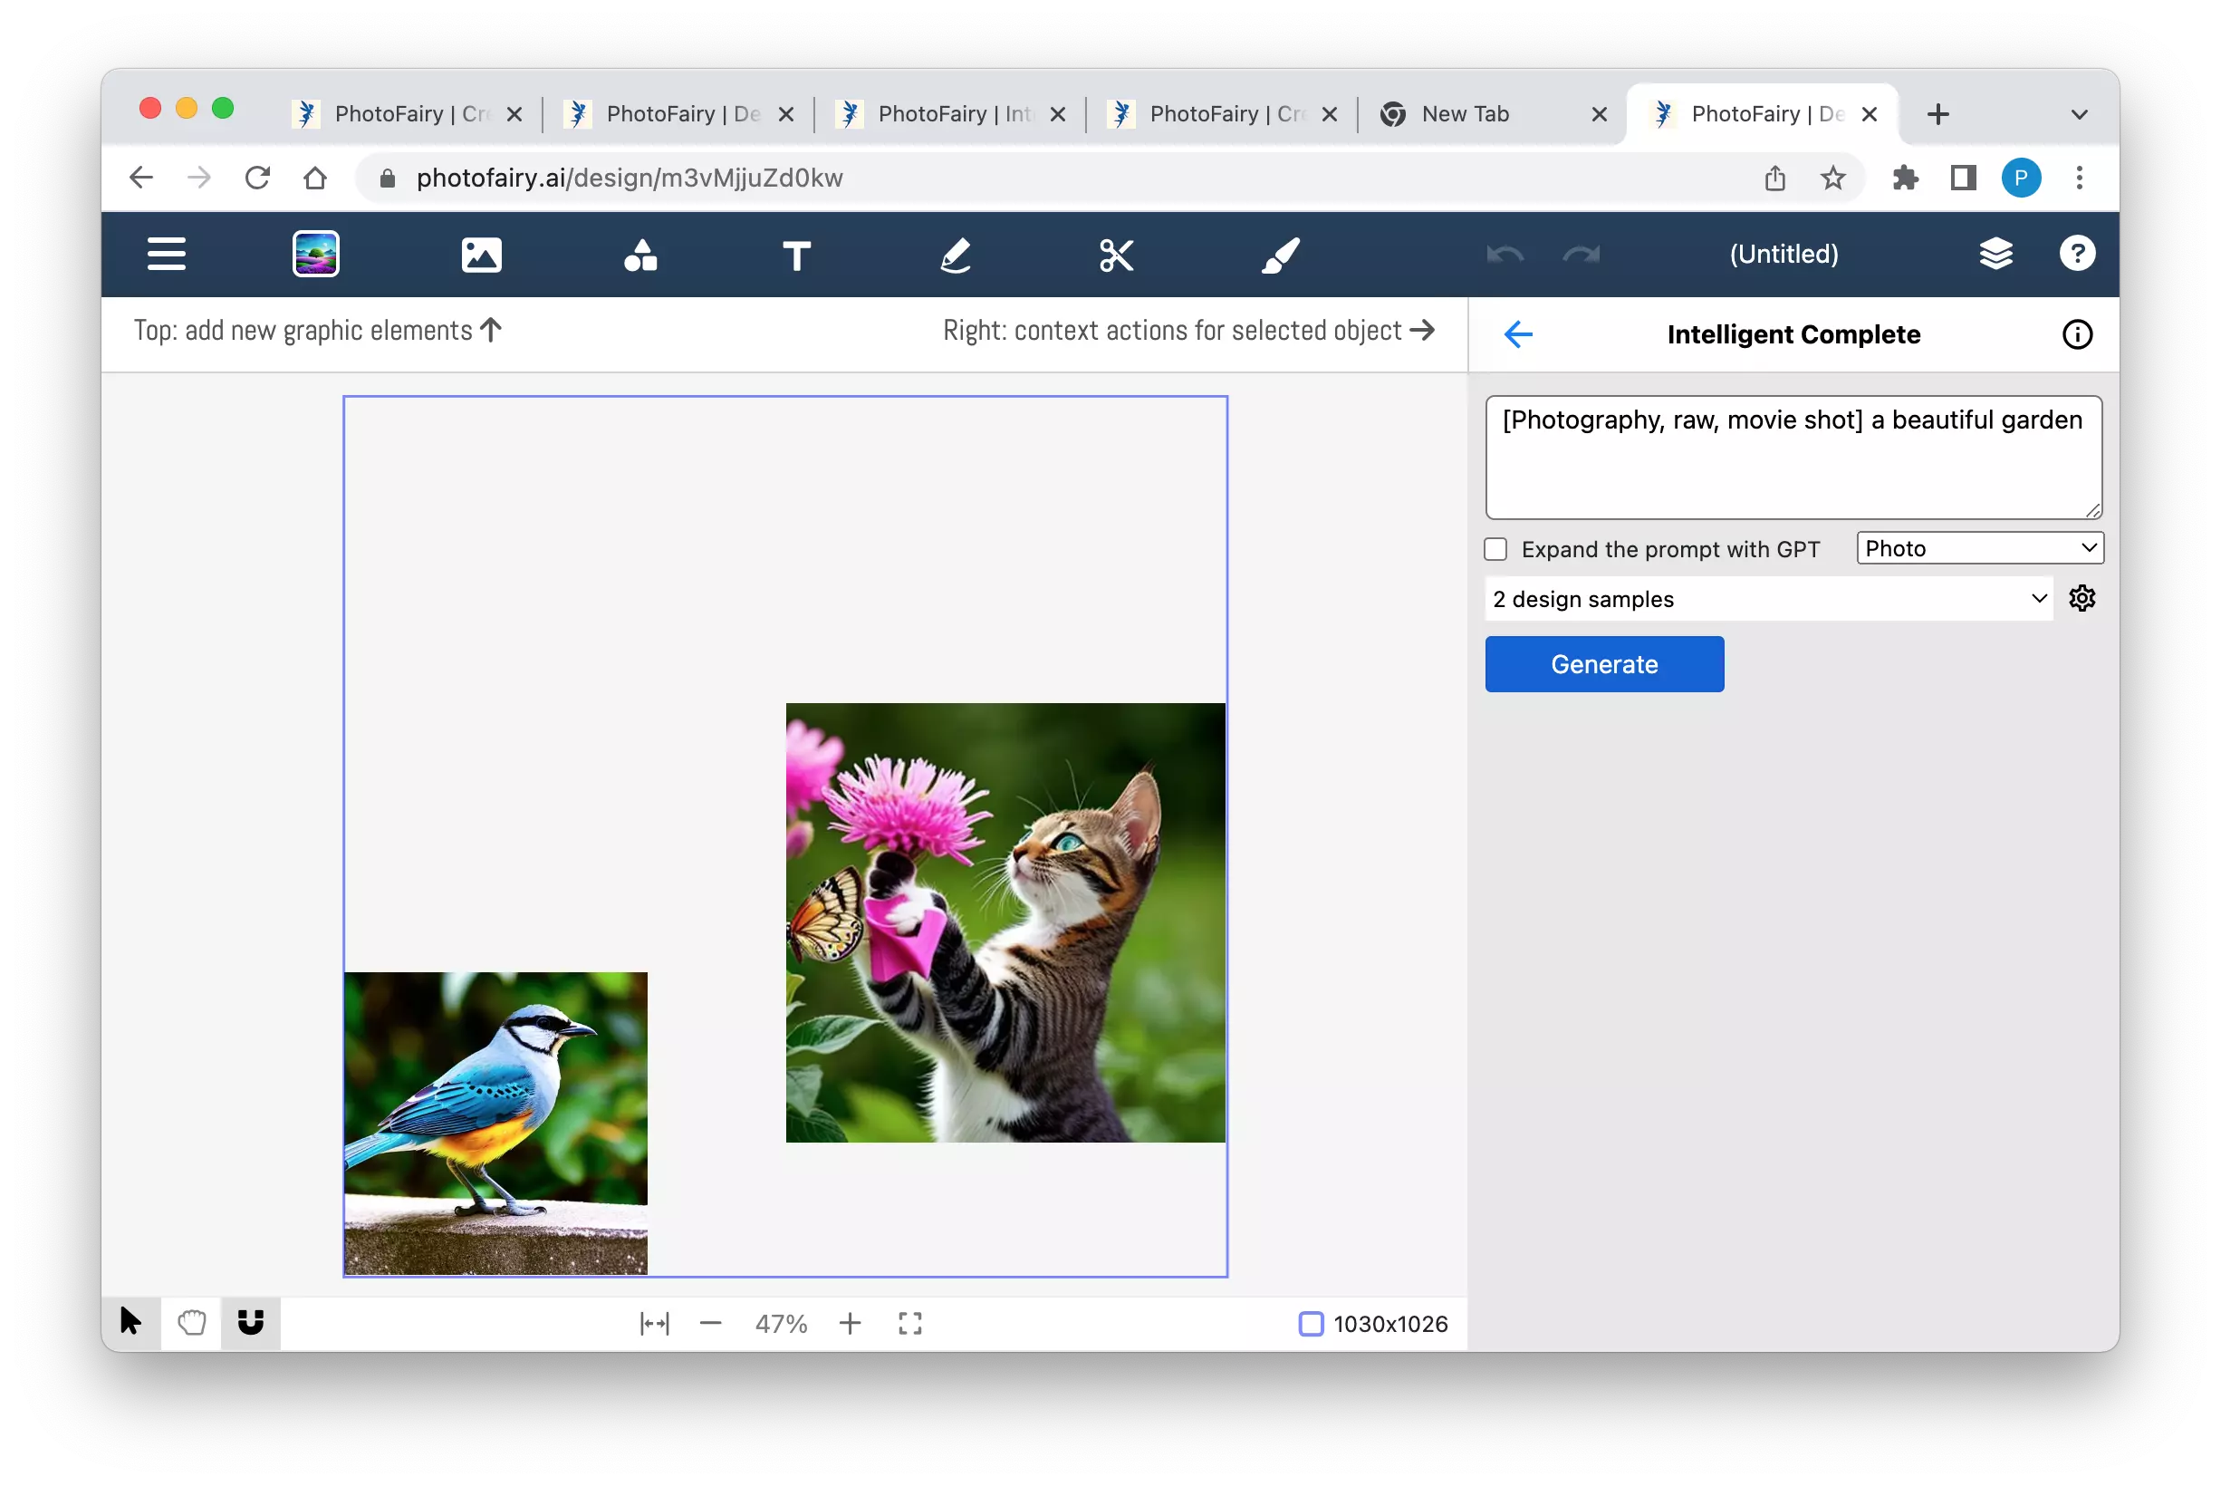Viewport: 2221px width, 1486px height.
Task: Expand the tab search chevron
Action: tap(2079, 115)
